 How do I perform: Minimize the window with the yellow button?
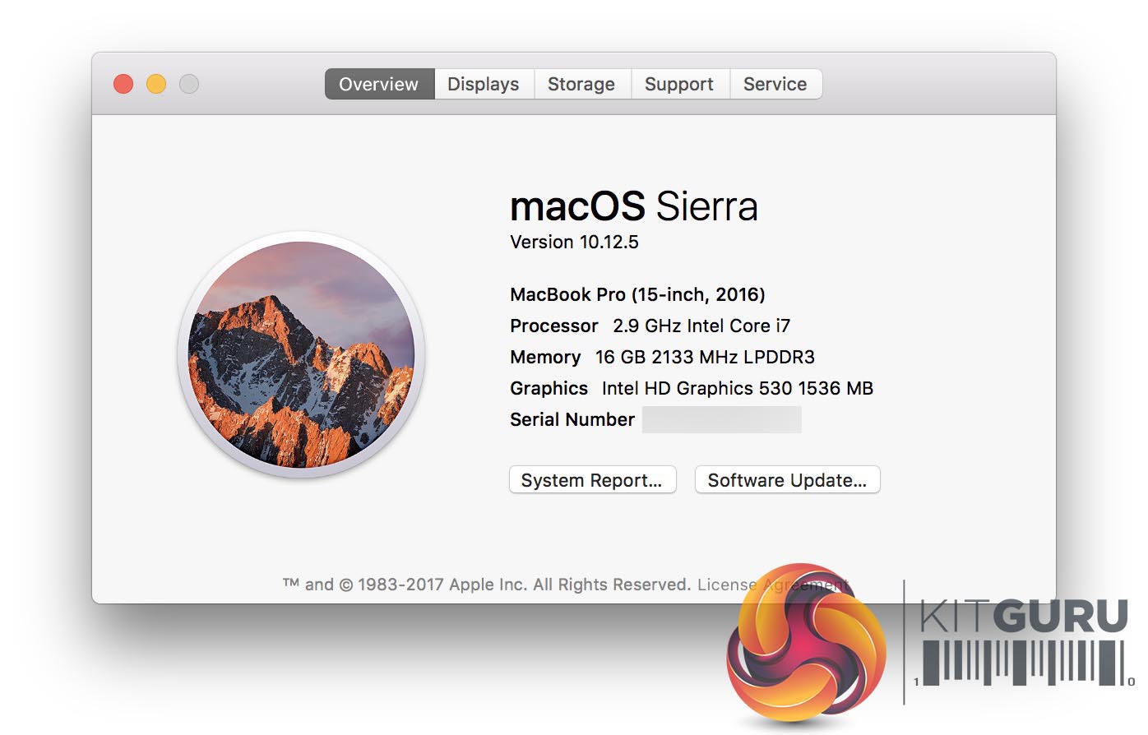tap(156, 84)
